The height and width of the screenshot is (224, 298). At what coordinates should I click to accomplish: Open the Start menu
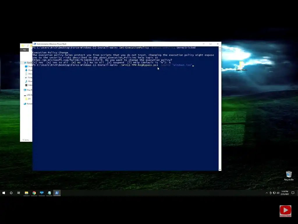3,193
